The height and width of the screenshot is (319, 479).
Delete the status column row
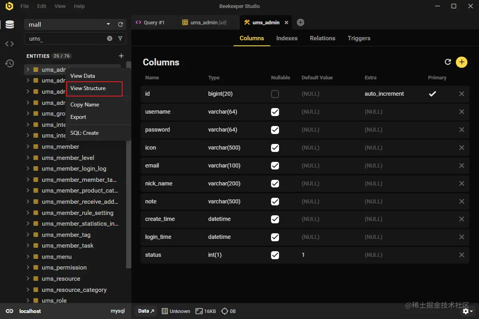click(x=462, y=255)
